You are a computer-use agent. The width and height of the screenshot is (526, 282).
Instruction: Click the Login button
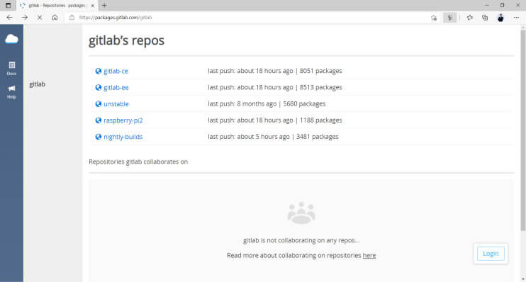tap(491, 254)
